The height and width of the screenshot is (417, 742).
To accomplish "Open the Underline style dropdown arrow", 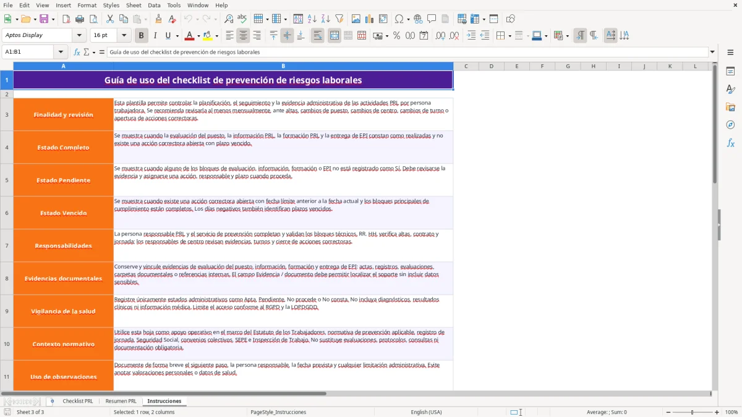I will coord(176,36).
